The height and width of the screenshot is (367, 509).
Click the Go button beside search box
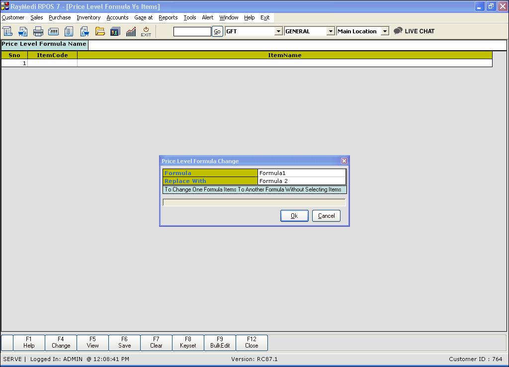(x=217, y=31)
